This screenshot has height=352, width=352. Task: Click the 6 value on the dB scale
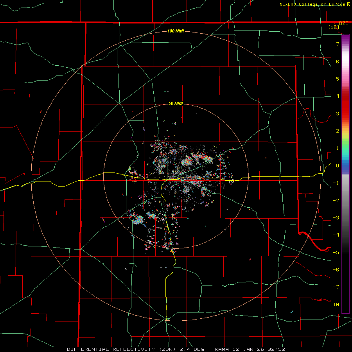click(x=338, y=61)
